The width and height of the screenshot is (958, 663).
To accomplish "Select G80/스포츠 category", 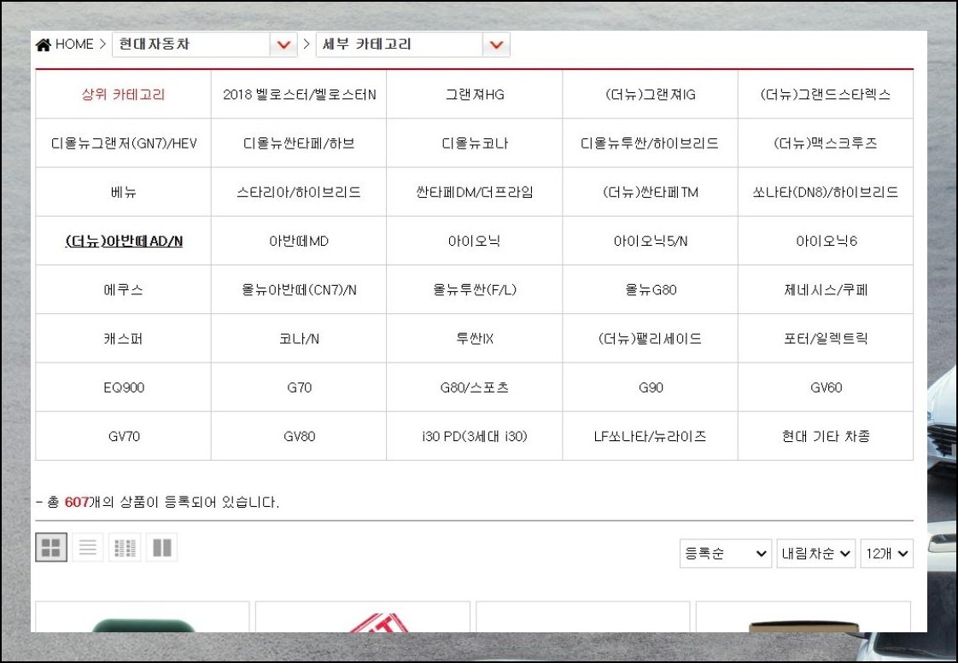I will coord(475,387).
